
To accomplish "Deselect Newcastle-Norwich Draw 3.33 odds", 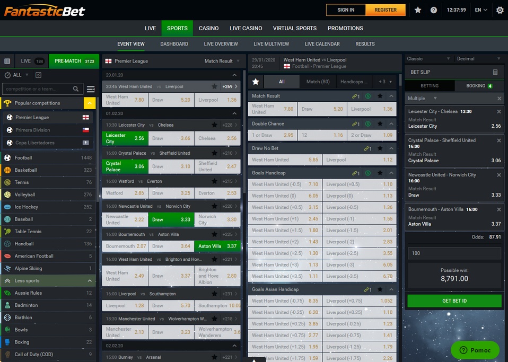I will point(171,219).
